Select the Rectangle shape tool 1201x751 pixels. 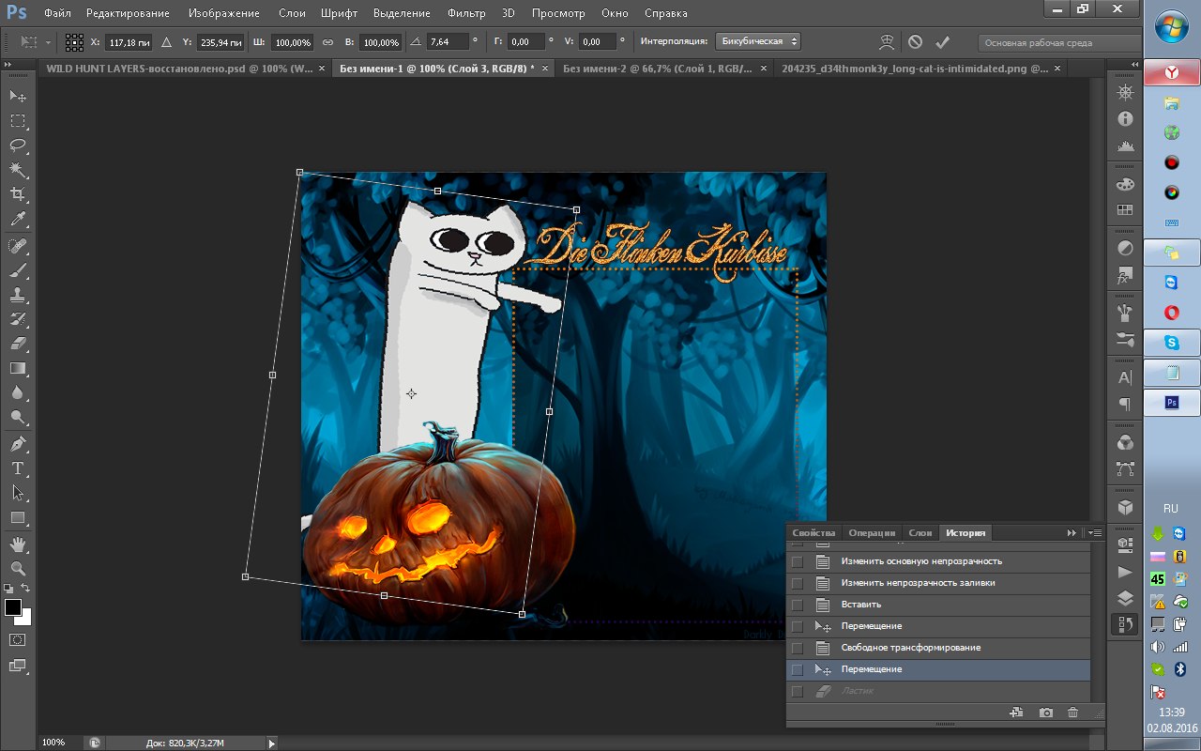(18, 517)
